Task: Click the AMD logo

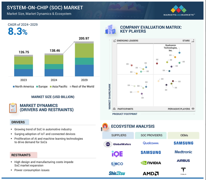Action: 151,173
